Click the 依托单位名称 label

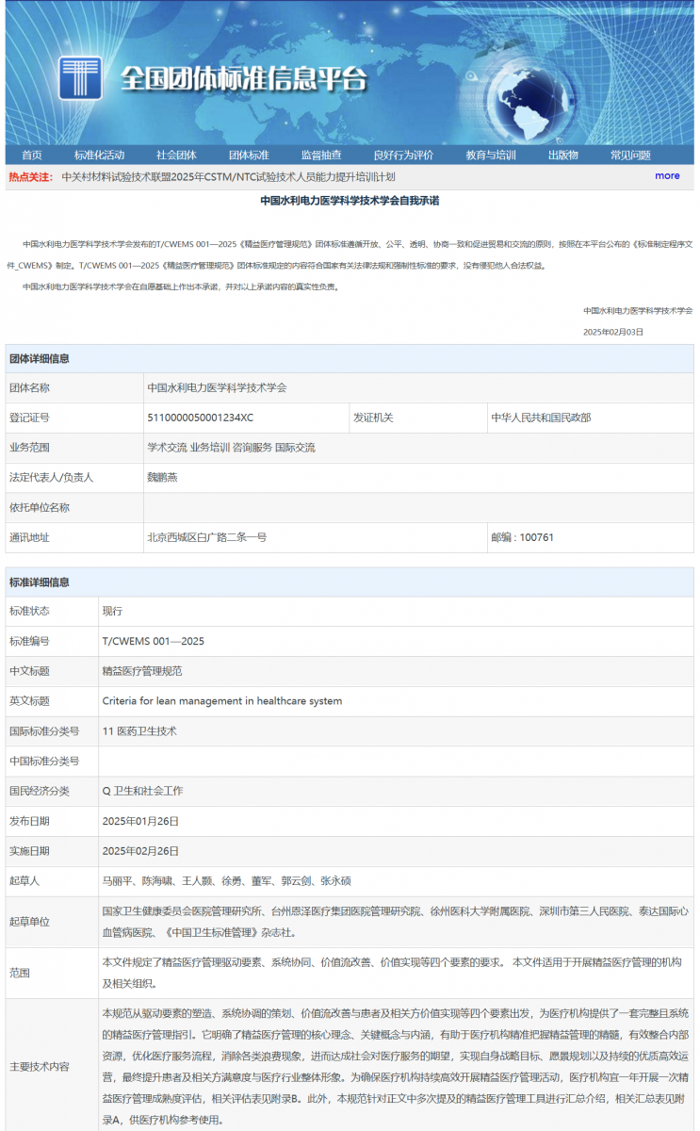click(x=39, y=507)
